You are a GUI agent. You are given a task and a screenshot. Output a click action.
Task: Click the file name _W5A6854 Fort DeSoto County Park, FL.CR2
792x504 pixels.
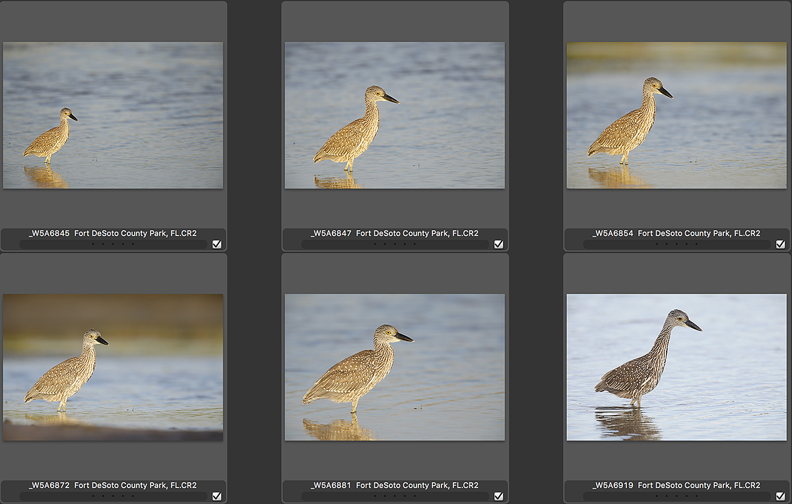pos(676,234)
